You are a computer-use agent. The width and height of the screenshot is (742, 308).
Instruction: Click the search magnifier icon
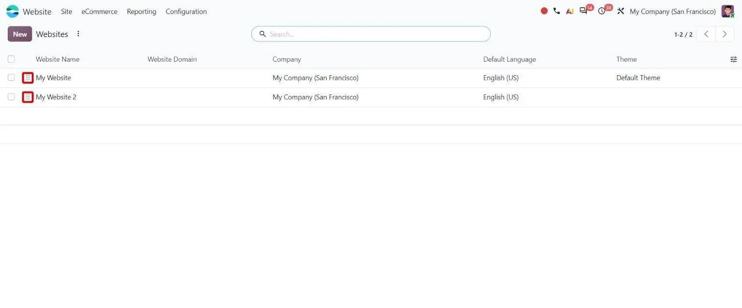262,34
